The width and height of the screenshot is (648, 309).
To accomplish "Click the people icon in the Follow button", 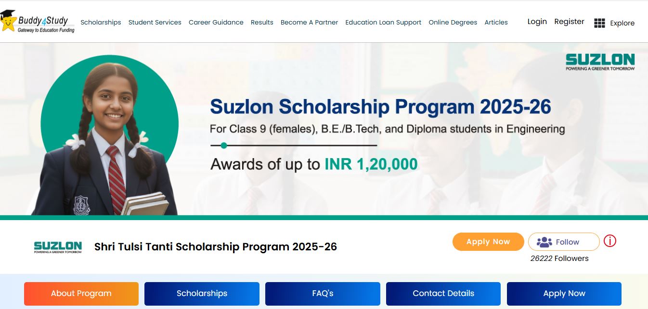I will (544, 242).
